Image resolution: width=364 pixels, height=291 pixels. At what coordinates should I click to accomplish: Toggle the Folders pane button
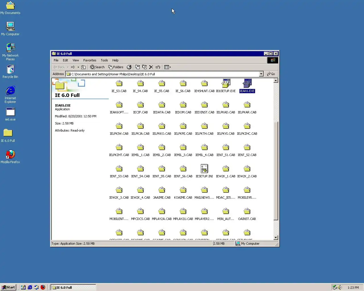(x=116, y=67)
